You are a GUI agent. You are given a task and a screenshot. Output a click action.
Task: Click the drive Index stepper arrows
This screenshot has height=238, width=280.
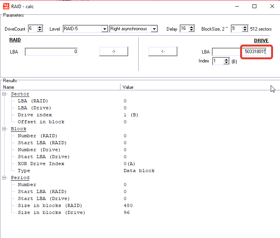(x=226, y=61)
